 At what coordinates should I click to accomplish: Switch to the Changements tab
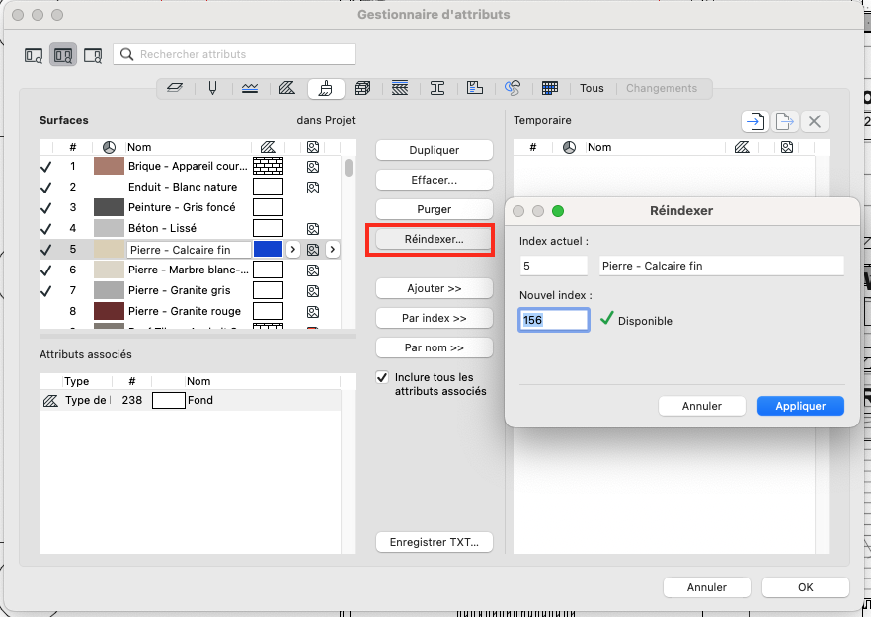[x=661, y=88]
